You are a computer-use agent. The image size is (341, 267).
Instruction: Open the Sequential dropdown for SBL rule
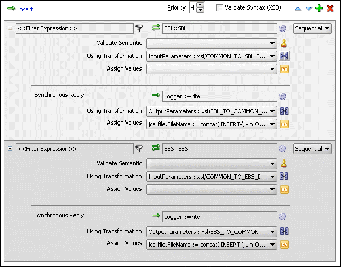(x=312, y=28)
